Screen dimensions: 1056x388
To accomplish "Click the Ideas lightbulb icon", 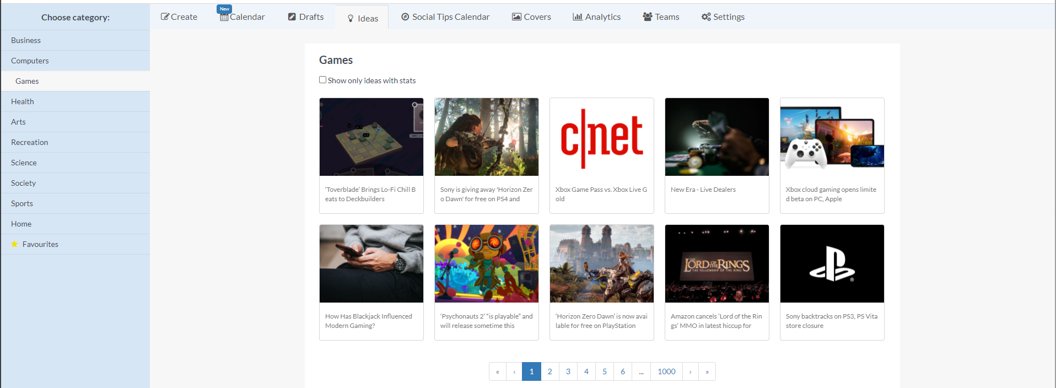I will click(x=351, y=19).
